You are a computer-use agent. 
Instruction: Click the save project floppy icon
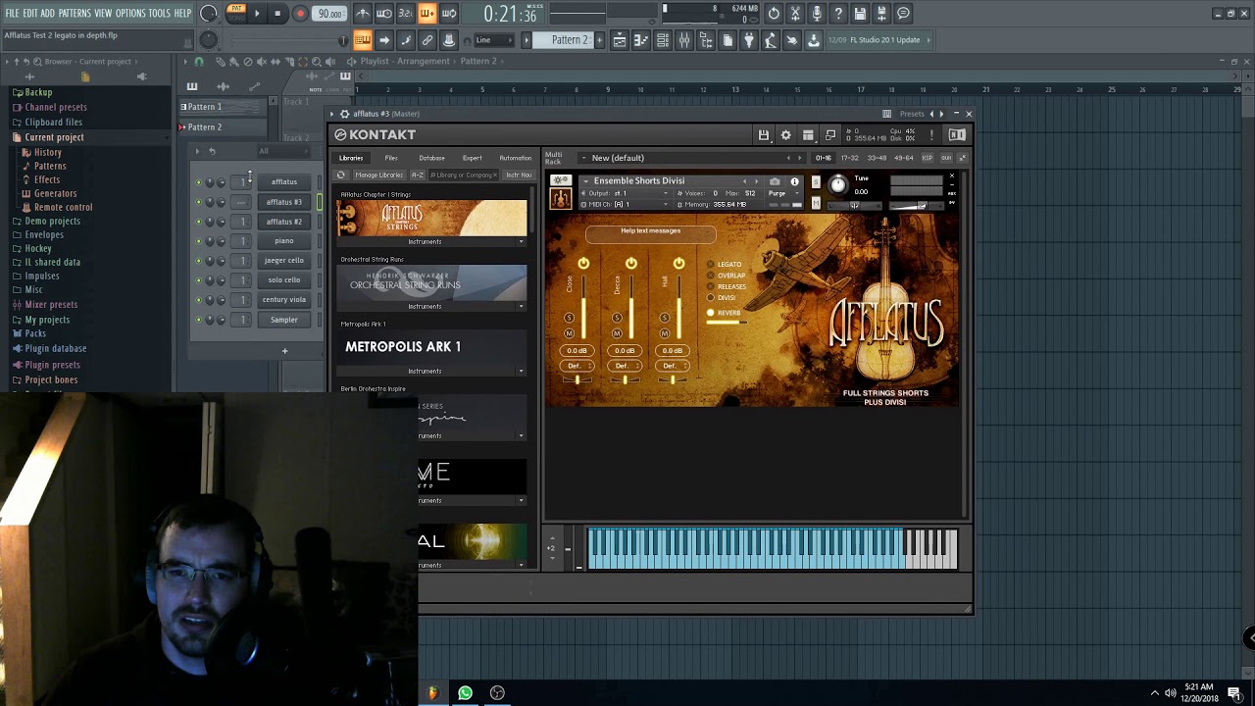click(860, 14)
